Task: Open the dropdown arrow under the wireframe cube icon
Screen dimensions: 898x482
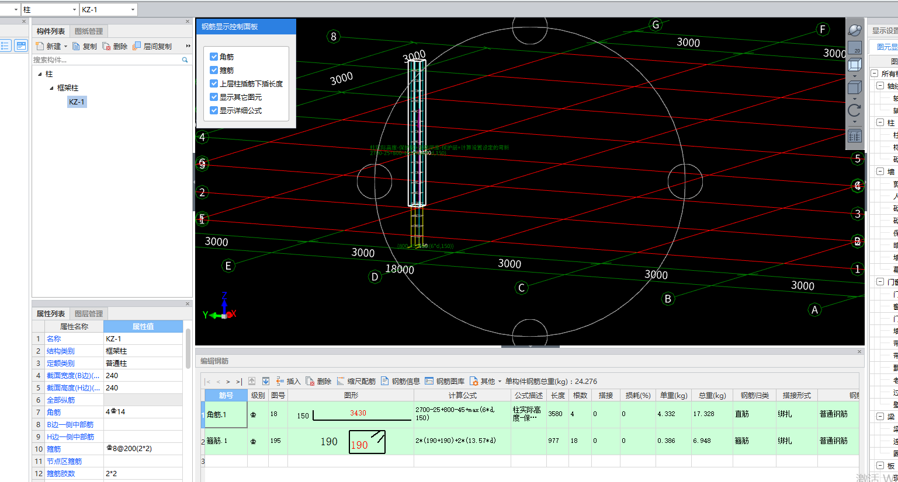Action: pyautogui.click(x=854, y=76)
